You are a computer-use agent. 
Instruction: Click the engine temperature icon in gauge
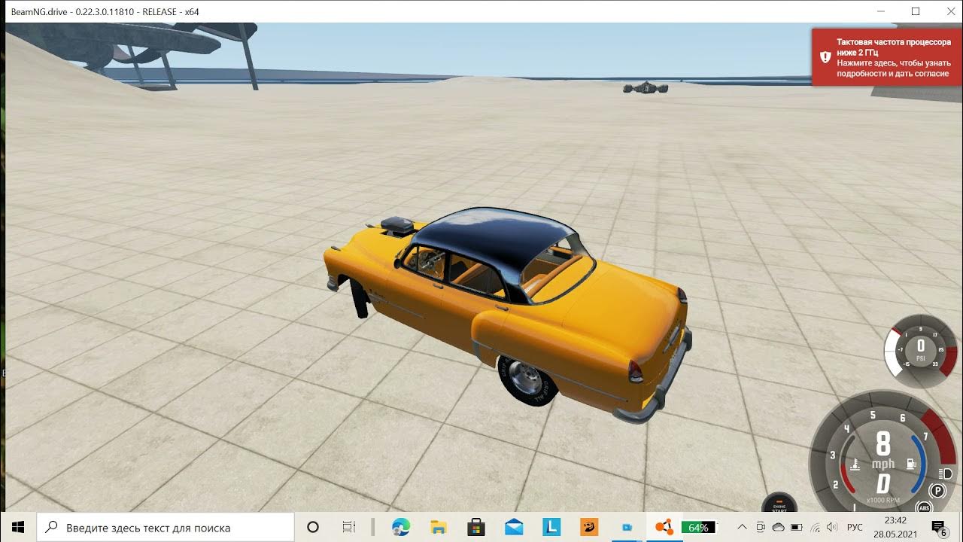click(x=855, y=464)
